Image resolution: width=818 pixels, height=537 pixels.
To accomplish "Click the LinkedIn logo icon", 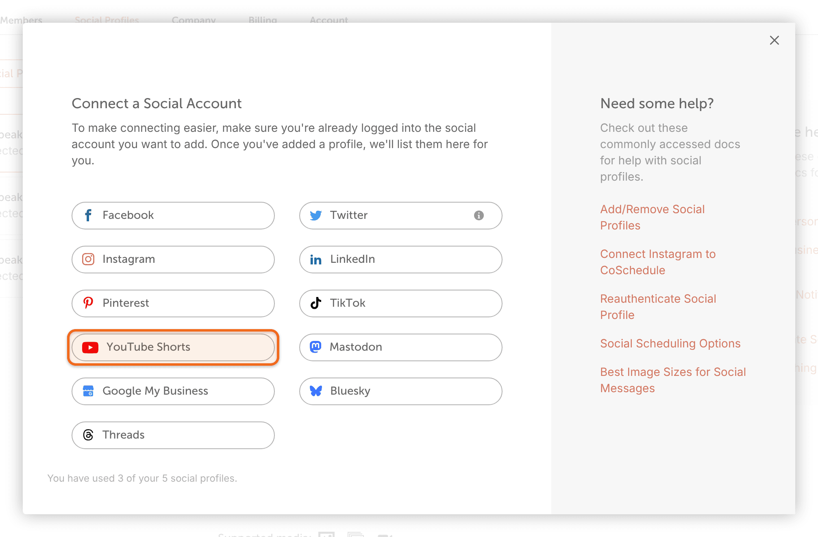I will point(316,259).
